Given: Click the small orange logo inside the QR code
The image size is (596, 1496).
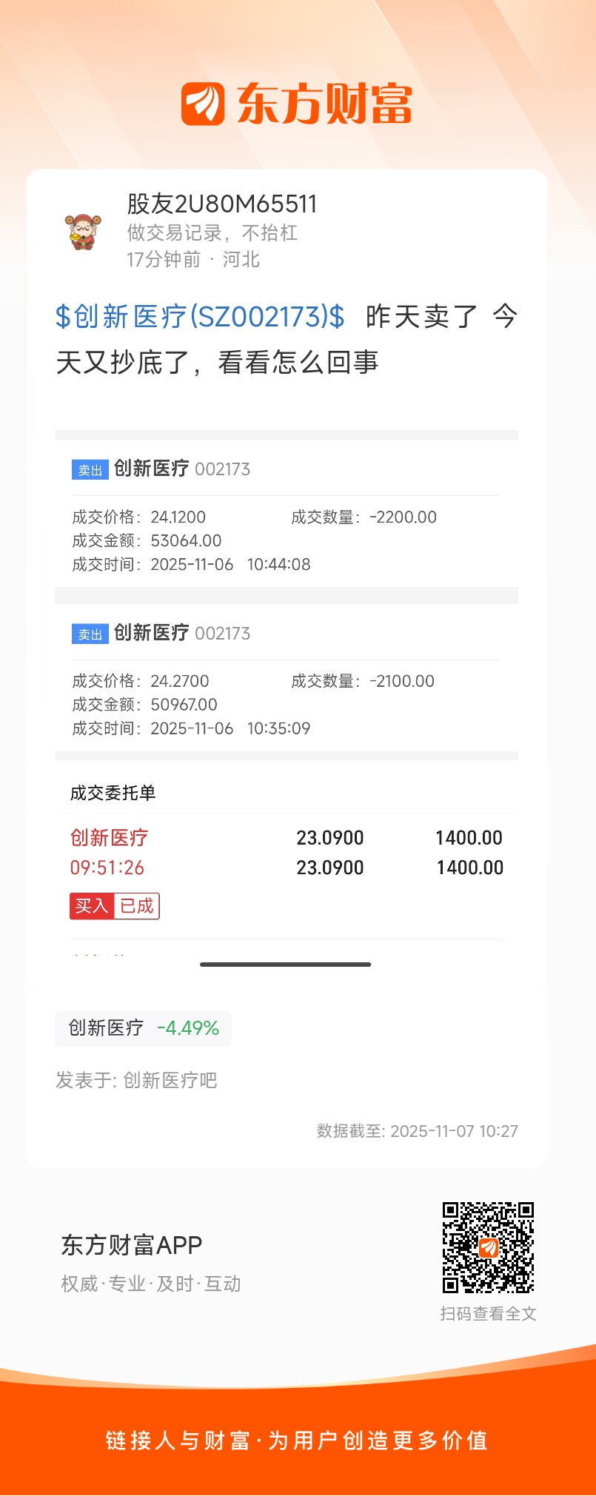Looking at the screenshot, I should [489, 1248].
